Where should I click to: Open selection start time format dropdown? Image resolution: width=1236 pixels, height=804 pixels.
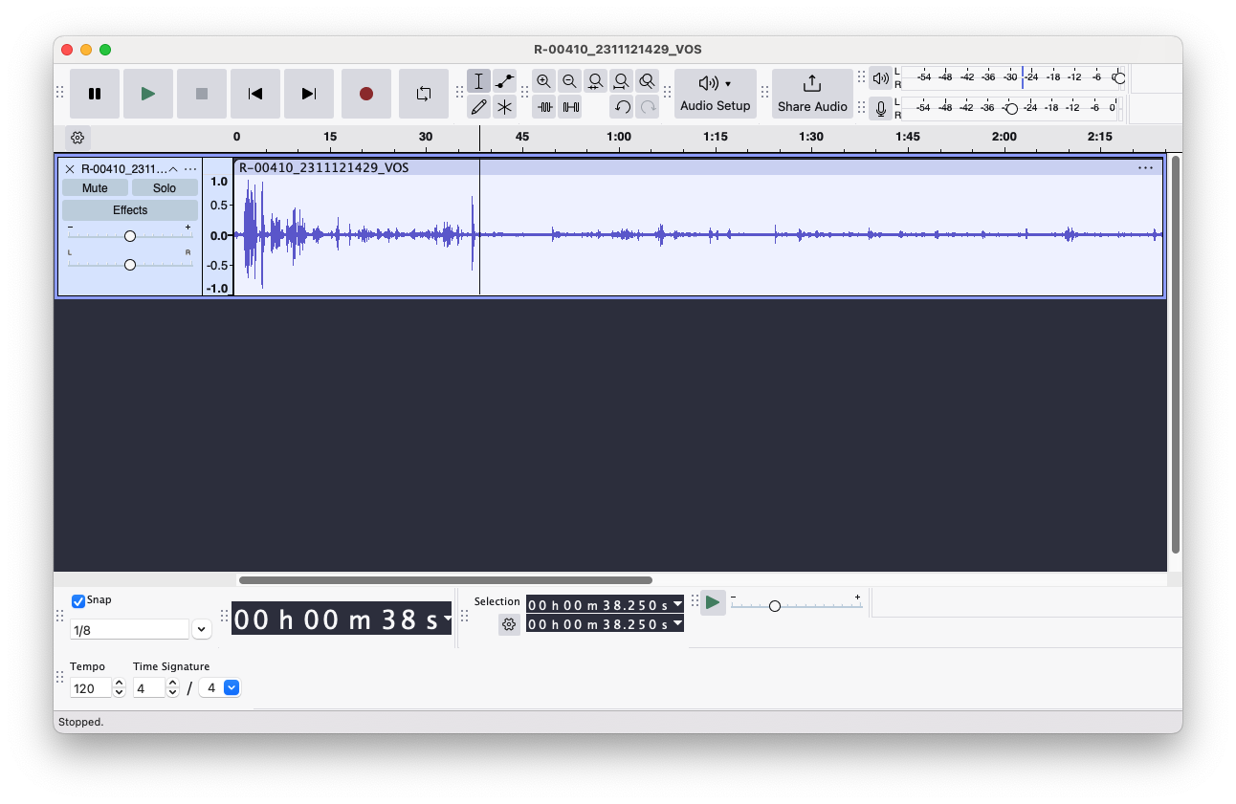(678, 604)
